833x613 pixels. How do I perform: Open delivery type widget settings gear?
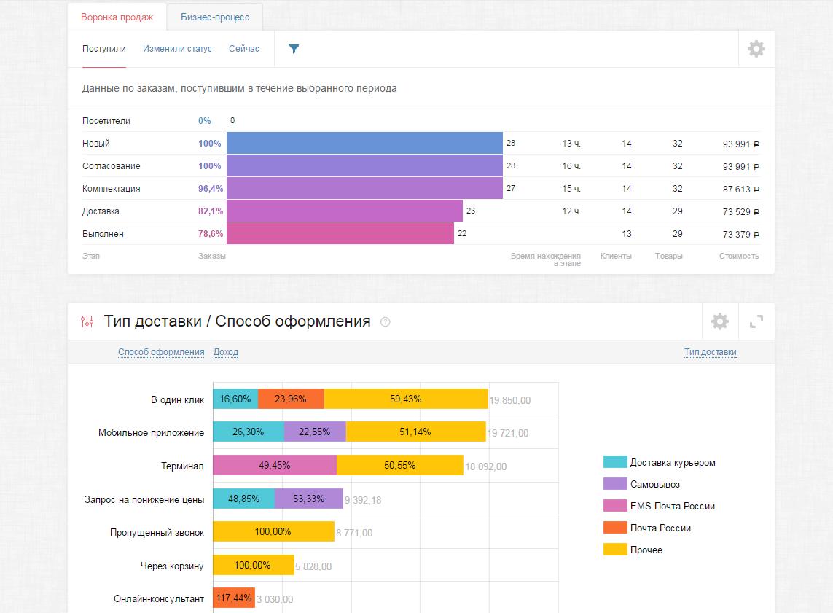click(x=719, y=321)
